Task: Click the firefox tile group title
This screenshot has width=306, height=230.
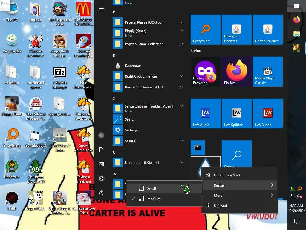Action: click(x=195, y=50)
